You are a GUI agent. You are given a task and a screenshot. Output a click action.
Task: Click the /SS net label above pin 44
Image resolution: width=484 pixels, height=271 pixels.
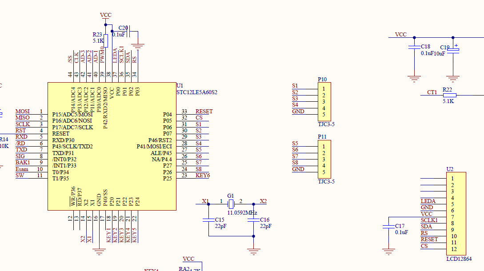point(70,60)
